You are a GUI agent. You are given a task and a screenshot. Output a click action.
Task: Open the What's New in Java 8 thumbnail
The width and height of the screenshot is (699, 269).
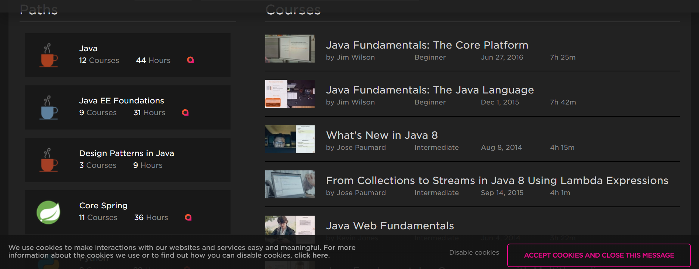pyautogui.click(x=290, y=139)
